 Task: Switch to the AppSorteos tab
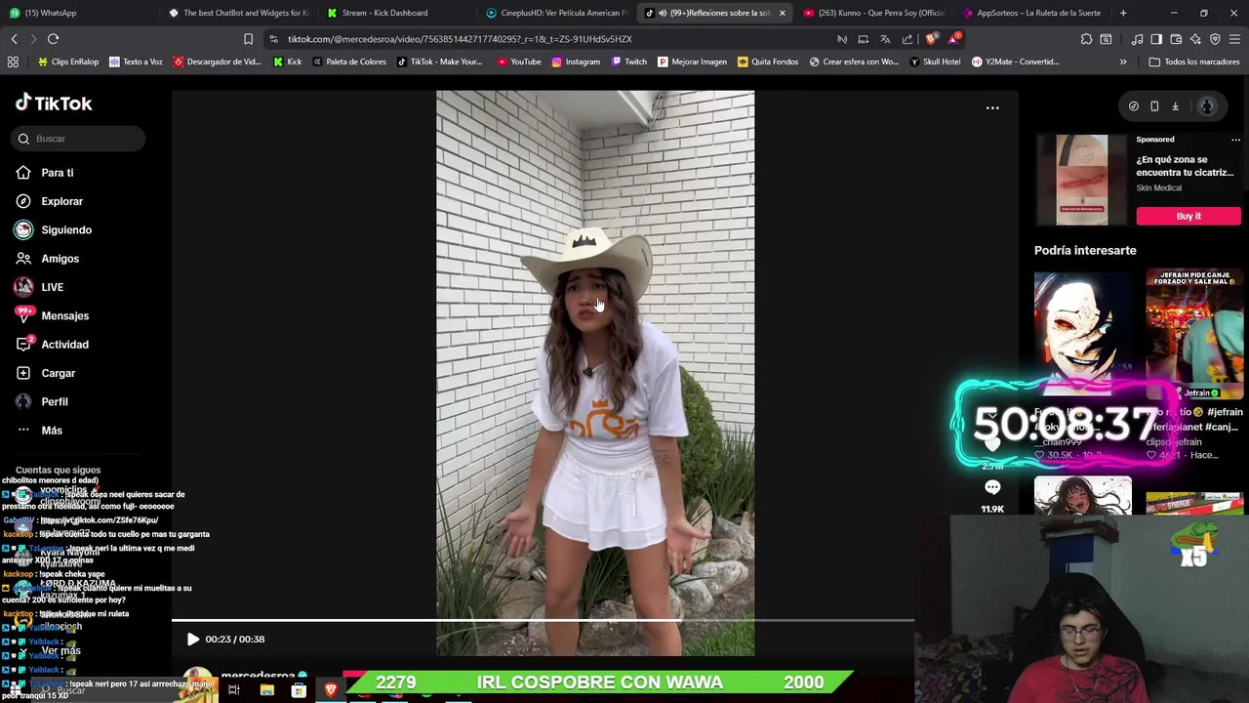(1031, 13)
